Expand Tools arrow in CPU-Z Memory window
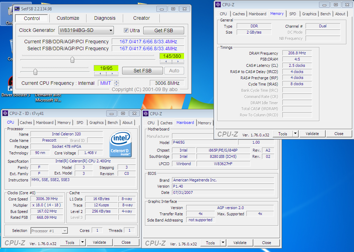The width and height of the screenshot is (354, 252). (295, 134)
